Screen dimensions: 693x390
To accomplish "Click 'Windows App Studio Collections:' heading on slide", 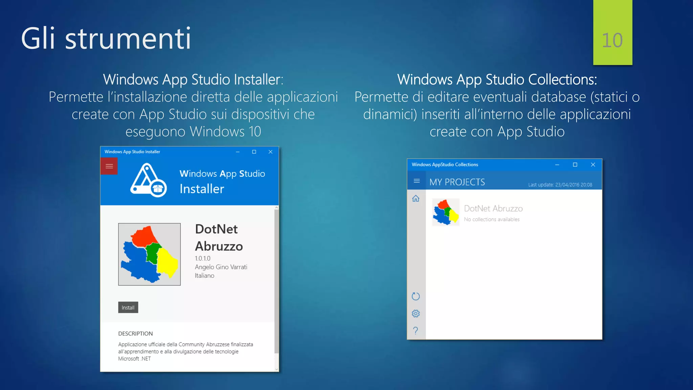I will [x=497, y=80].
